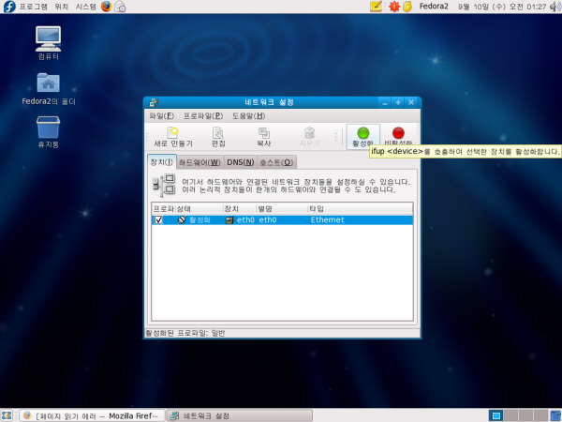This screenshot has width=562, height=422.
Task: Click the 프로파 column header
Action: (x=163, y=209)
